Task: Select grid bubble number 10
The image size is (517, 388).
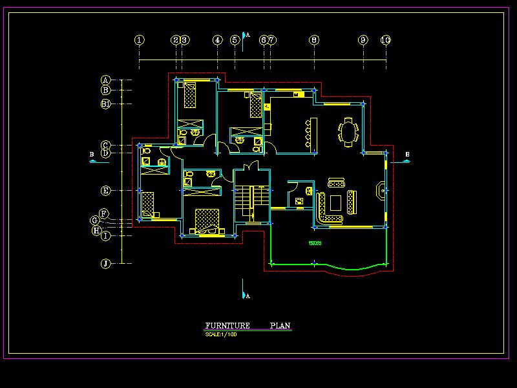Action: pyautogui.click(x=385, y=40)
